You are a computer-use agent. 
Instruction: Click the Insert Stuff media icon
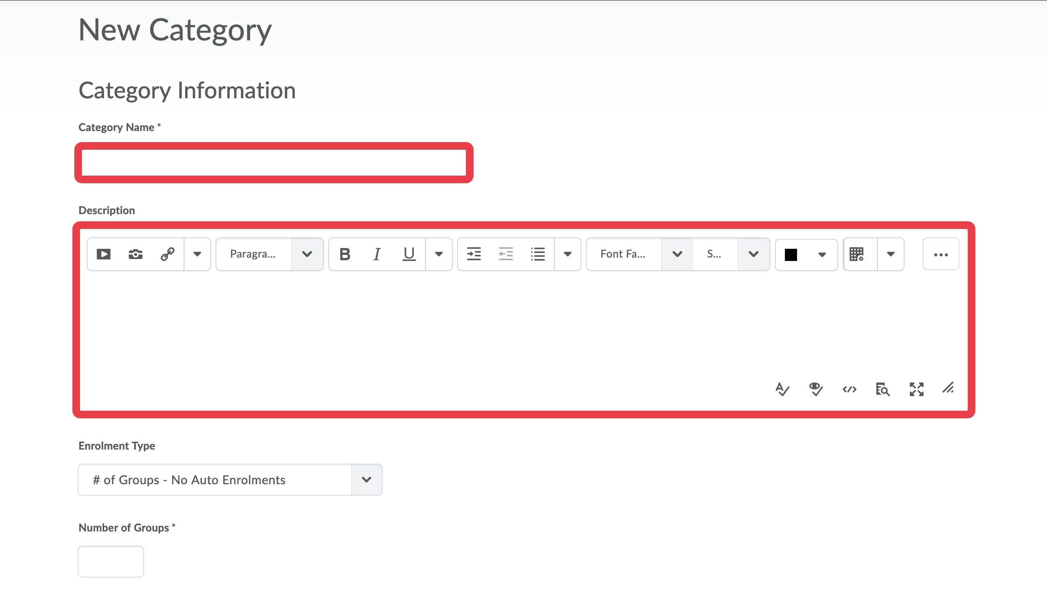104,254
